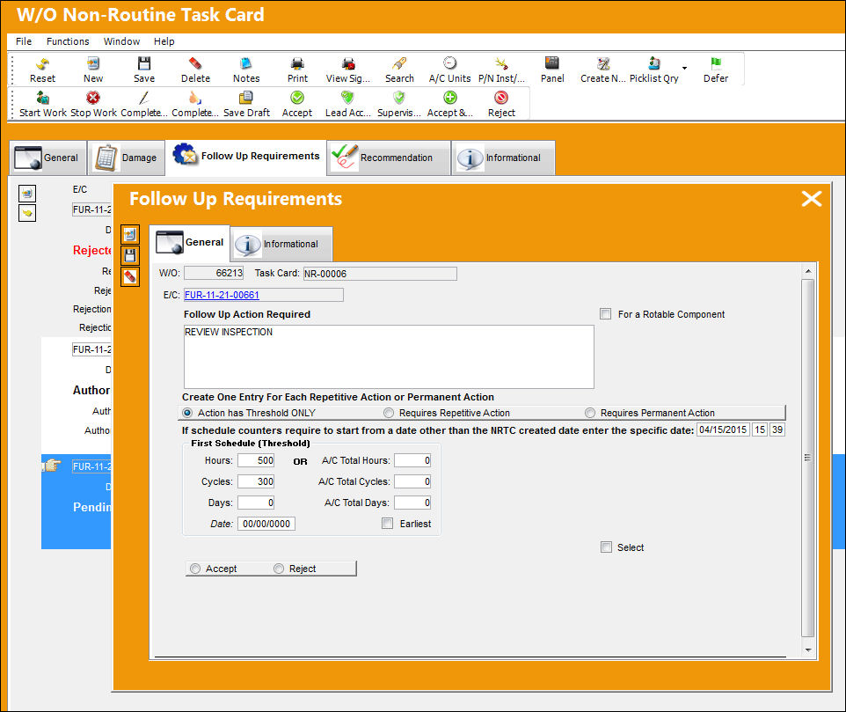Click the Reset toolbar icon
846x712 pixels.
click(x=42, y=64)
